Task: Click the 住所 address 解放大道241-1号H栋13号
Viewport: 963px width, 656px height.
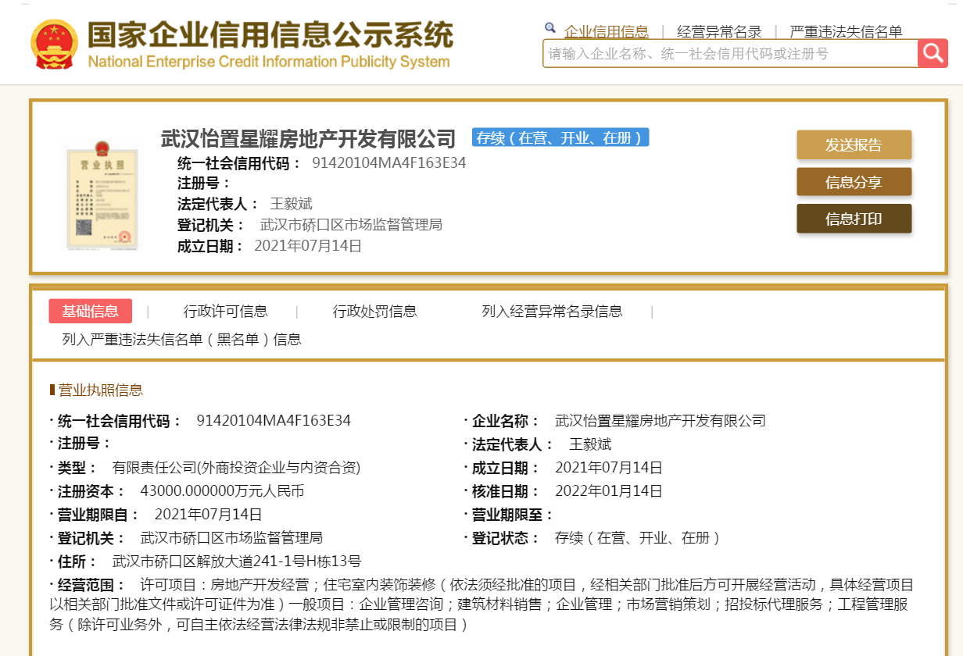Action: 237,562
